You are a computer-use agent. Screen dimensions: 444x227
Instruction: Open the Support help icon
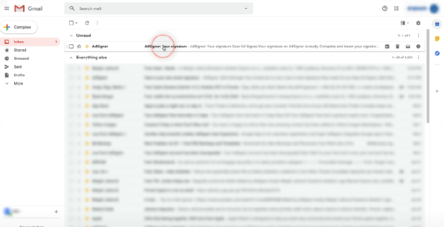coord(385,9)
